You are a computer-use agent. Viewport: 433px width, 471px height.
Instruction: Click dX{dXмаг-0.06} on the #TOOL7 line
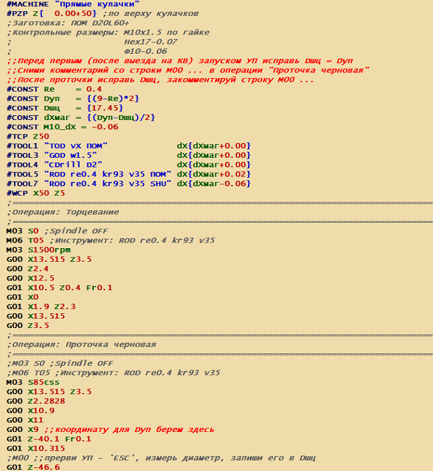(x=213, y=183)
